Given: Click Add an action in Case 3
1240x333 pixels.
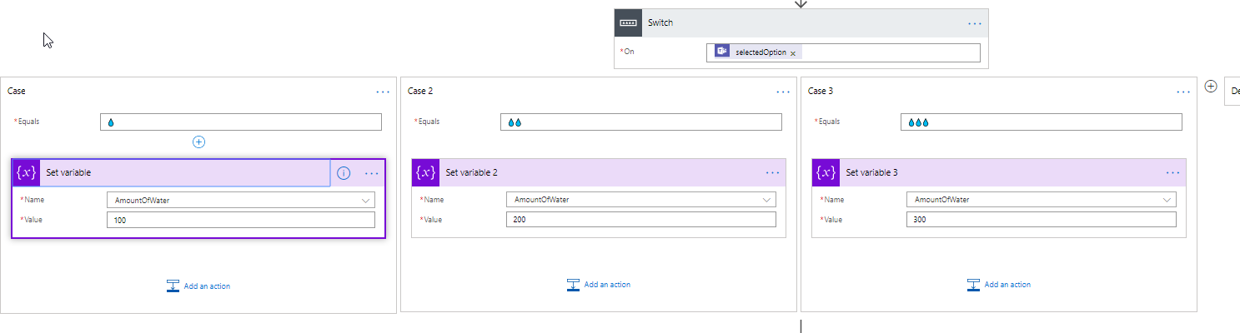Looking at the screenshot, I should point(999,285).
